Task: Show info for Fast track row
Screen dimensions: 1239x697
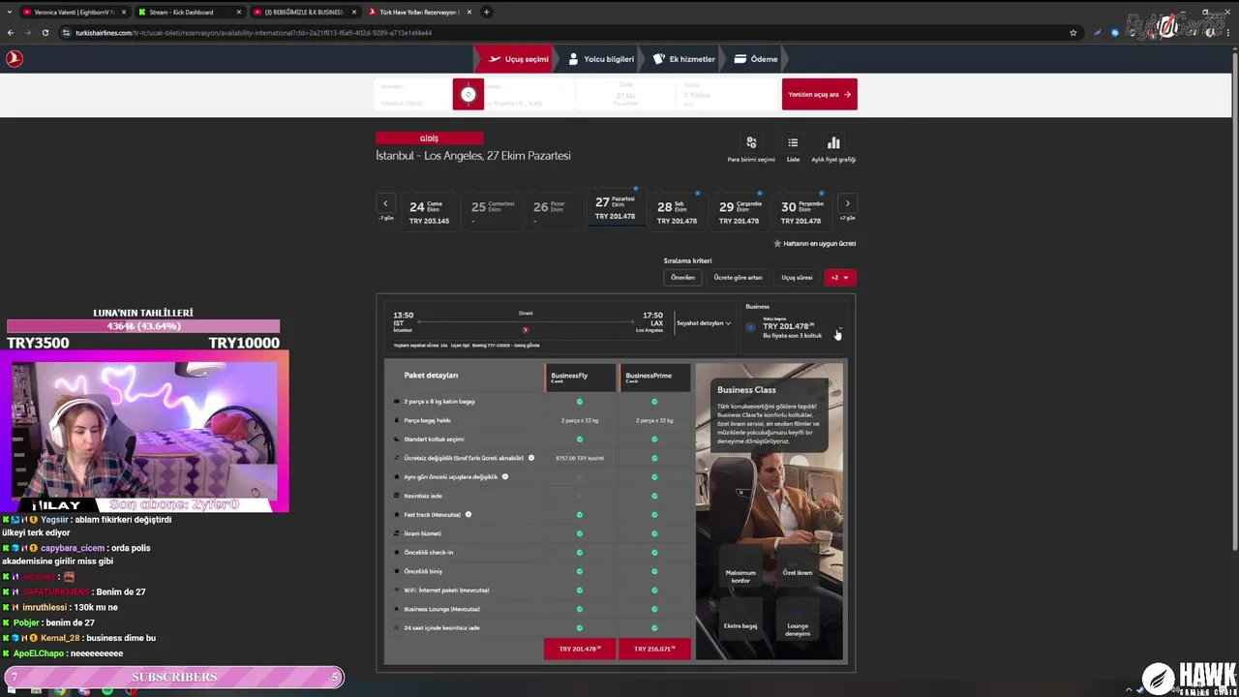Action: coord(468,514)
